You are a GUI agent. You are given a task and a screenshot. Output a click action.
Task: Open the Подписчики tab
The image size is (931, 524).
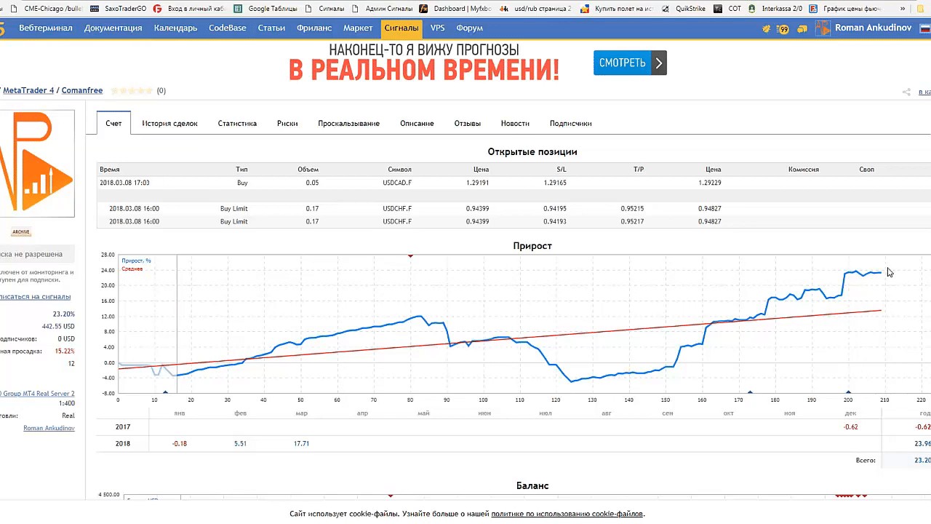[570, 124]
